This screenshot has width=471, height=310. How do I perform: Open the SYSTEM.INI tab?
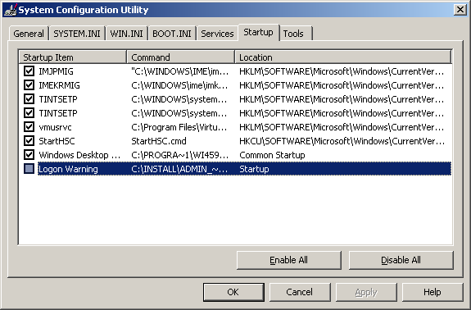click(x=77, y=34)
